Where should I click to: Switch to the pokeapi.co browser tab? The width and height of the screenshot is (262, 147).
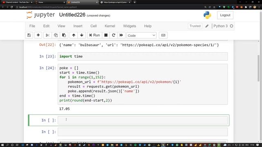[x=115, y=2]
